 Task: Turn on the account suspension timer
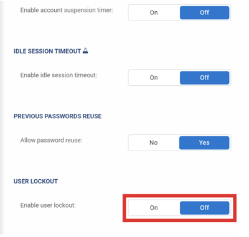click(154, 12)
